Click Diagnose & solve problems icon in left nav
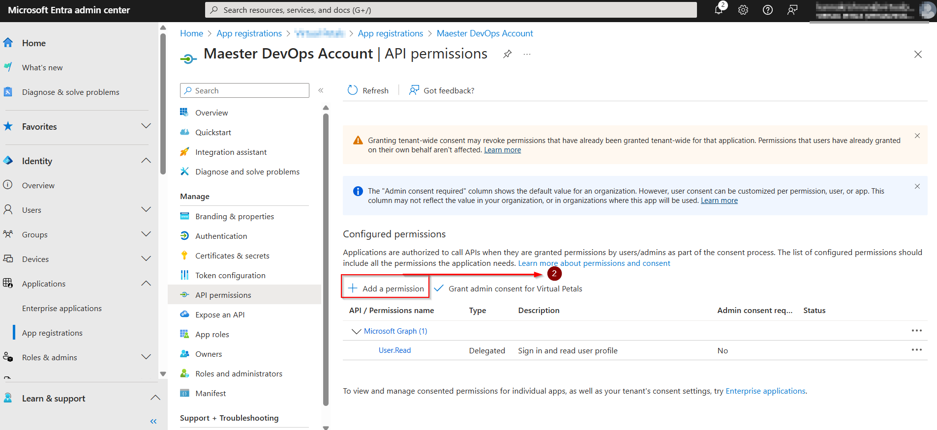Viewport: 937px width, 430px height. point(8,92)
